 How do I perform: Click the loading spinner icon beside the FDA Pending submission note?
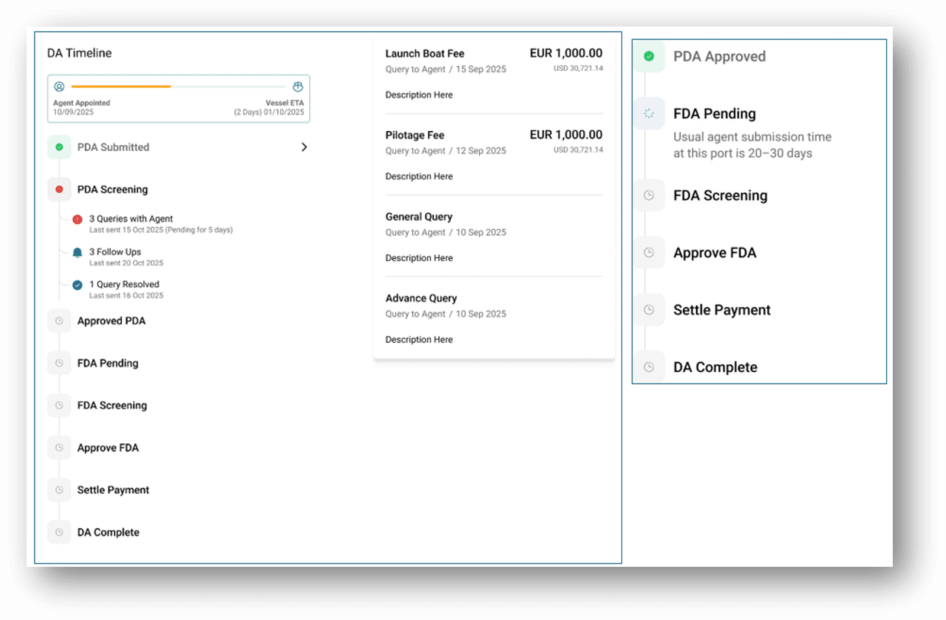tap(649, 113)
